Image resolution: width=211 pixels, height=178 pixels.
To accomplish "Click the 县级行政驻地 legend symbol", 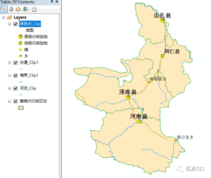I will click(x=20, y=37).
